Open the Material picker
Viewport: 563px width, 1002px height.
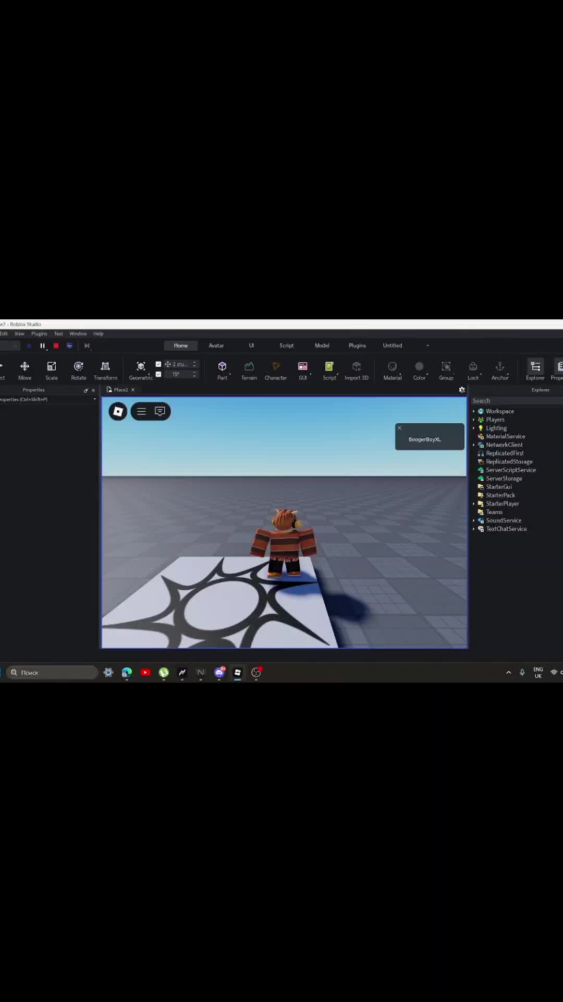tap(393, 371)
